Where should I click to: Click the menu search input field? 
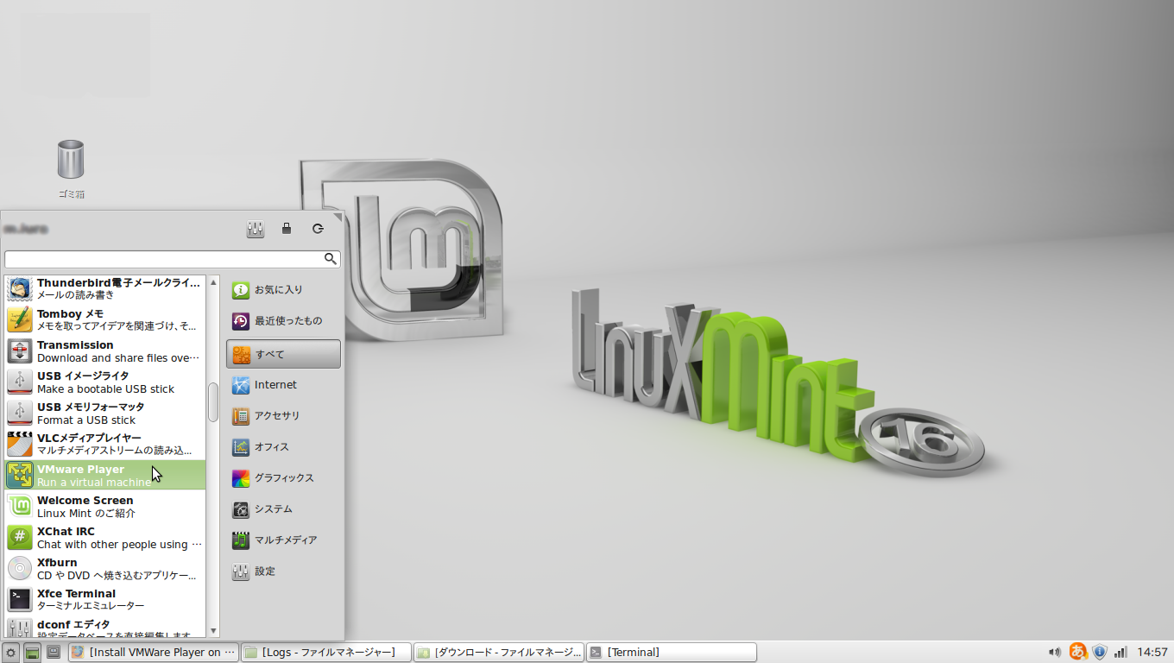tap(172, 259)
